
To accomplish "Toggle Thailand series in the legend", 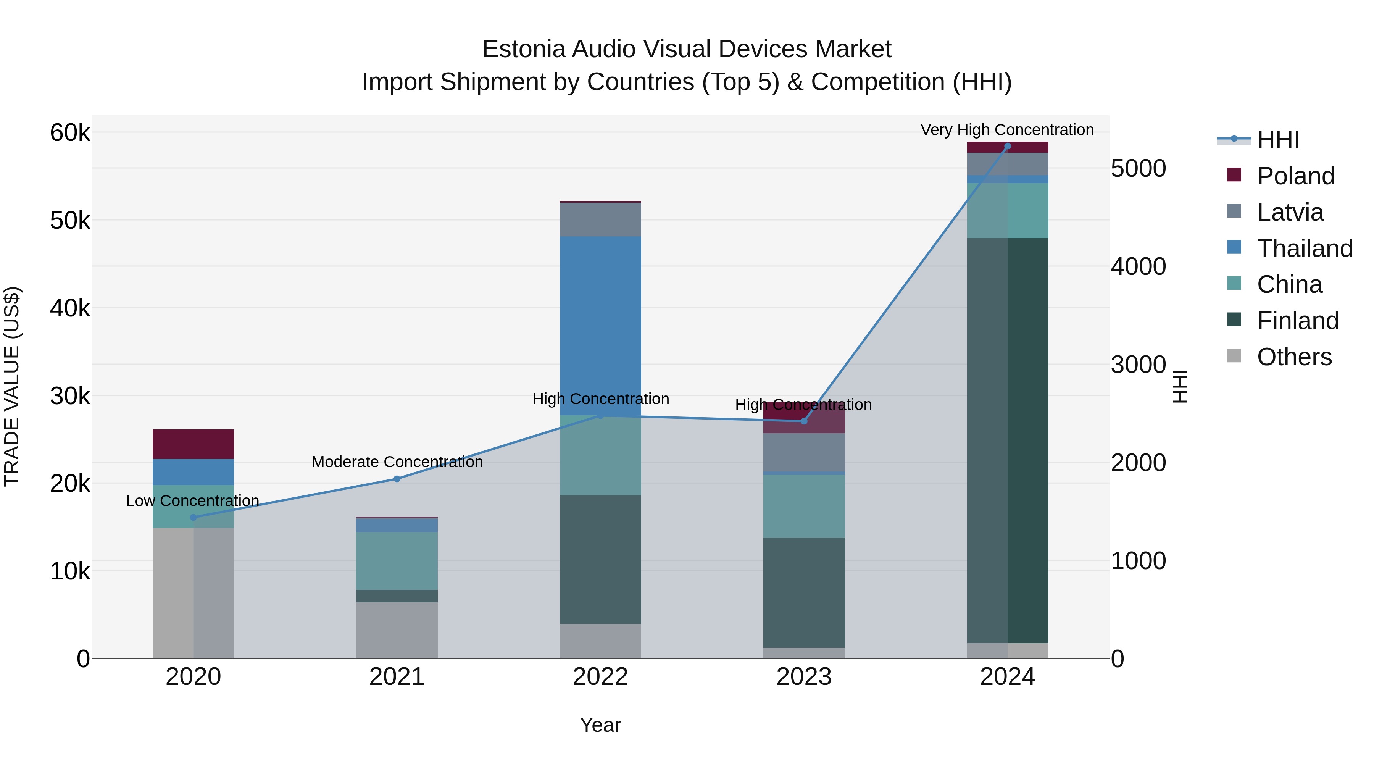I will click(x=1290, y=248).
